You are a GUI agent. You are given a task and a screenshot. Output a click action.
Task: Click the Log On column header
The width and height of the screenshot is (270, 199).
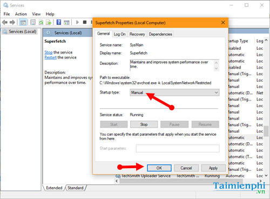(260, 41)
